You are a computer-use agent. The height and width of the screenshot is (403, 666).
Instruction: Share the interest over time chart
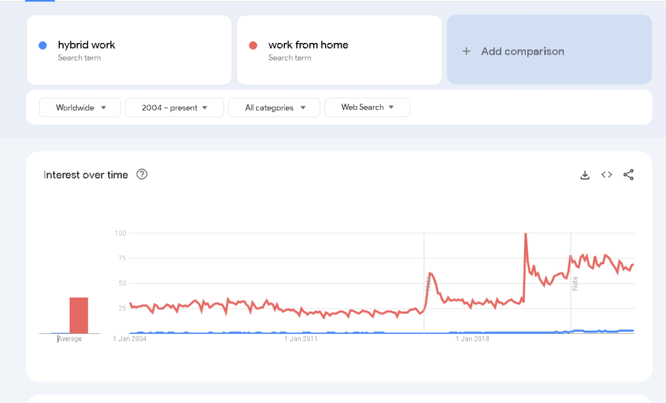coord(629,174)
